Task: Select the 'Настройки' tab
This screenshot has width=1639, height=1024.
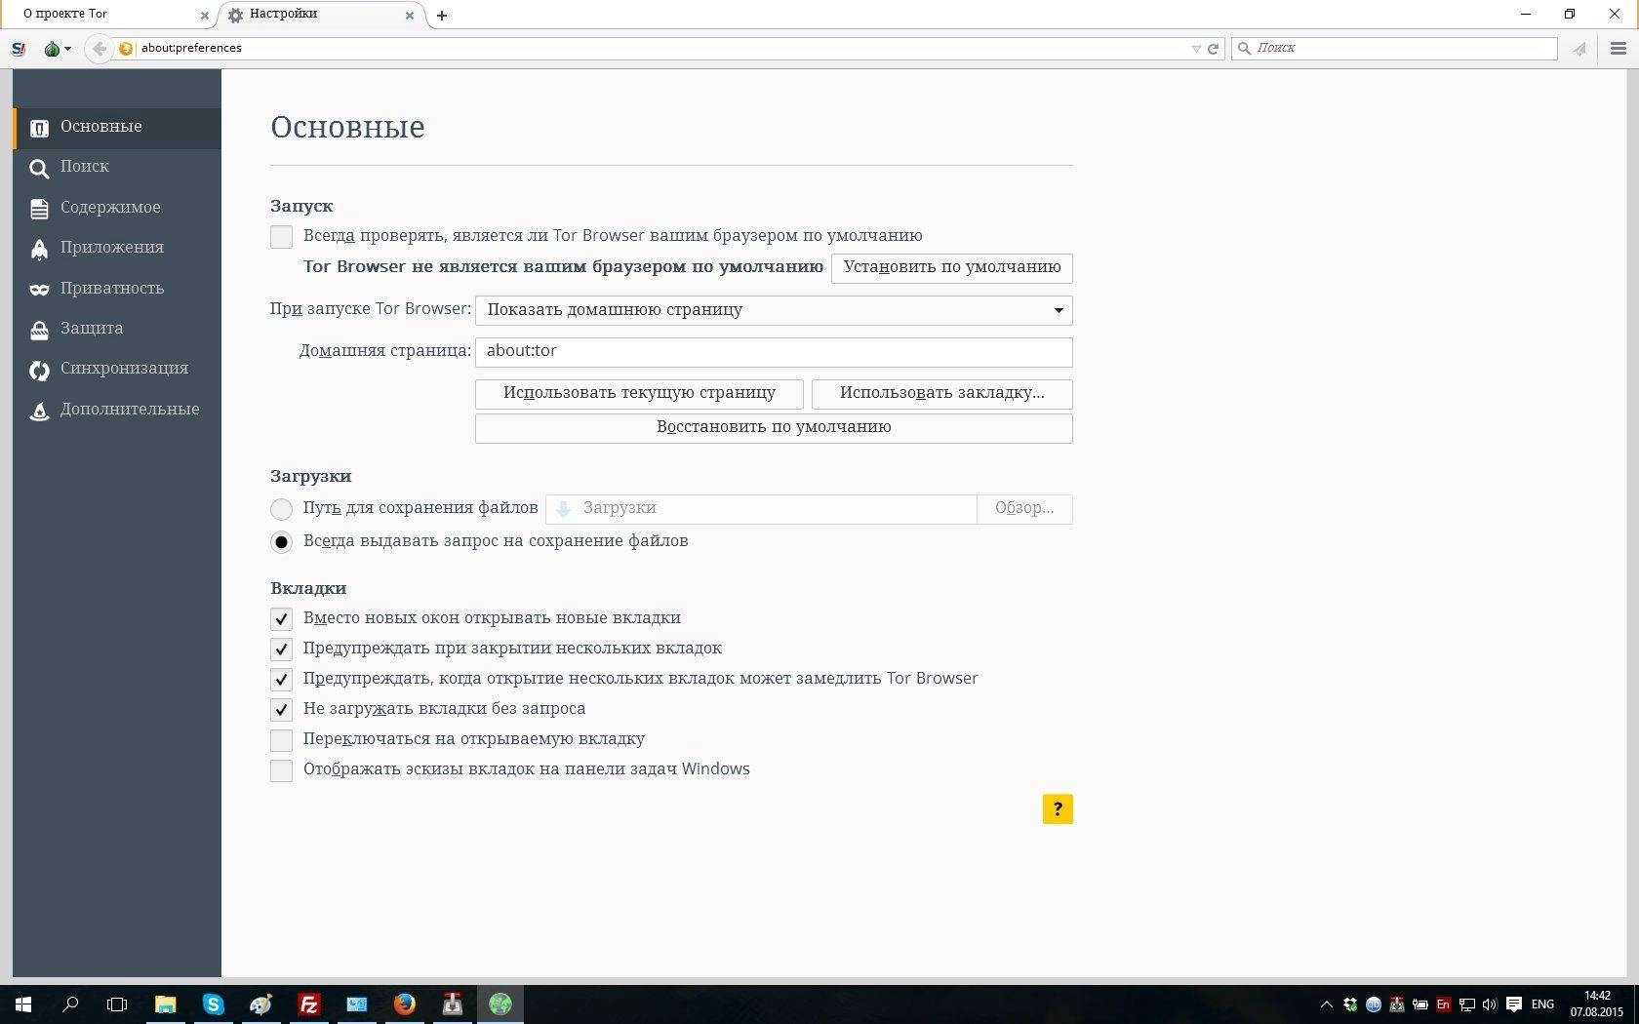Action: (322, 15)
